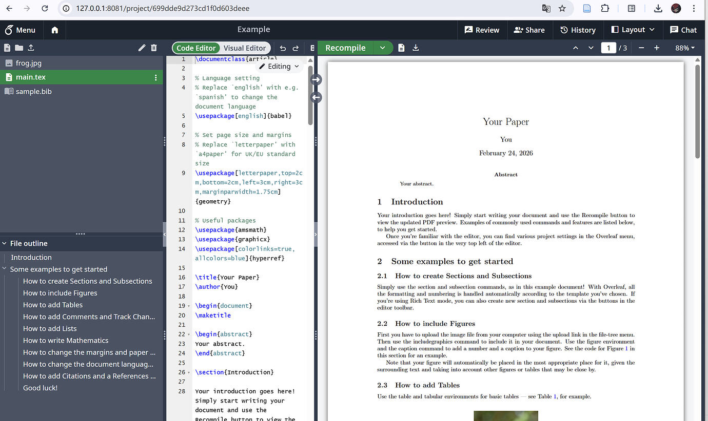Screen dimensions: 708x421
Task: Download the PDF using download icon
Action: click(416, 48)
